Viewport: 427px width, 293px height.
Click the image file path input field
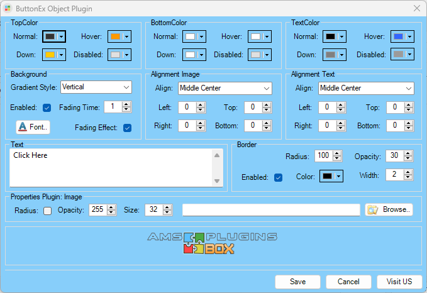point(271,209)
